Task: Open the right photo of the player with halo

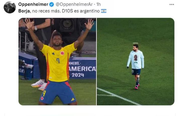Action: [x=136, y=62]
